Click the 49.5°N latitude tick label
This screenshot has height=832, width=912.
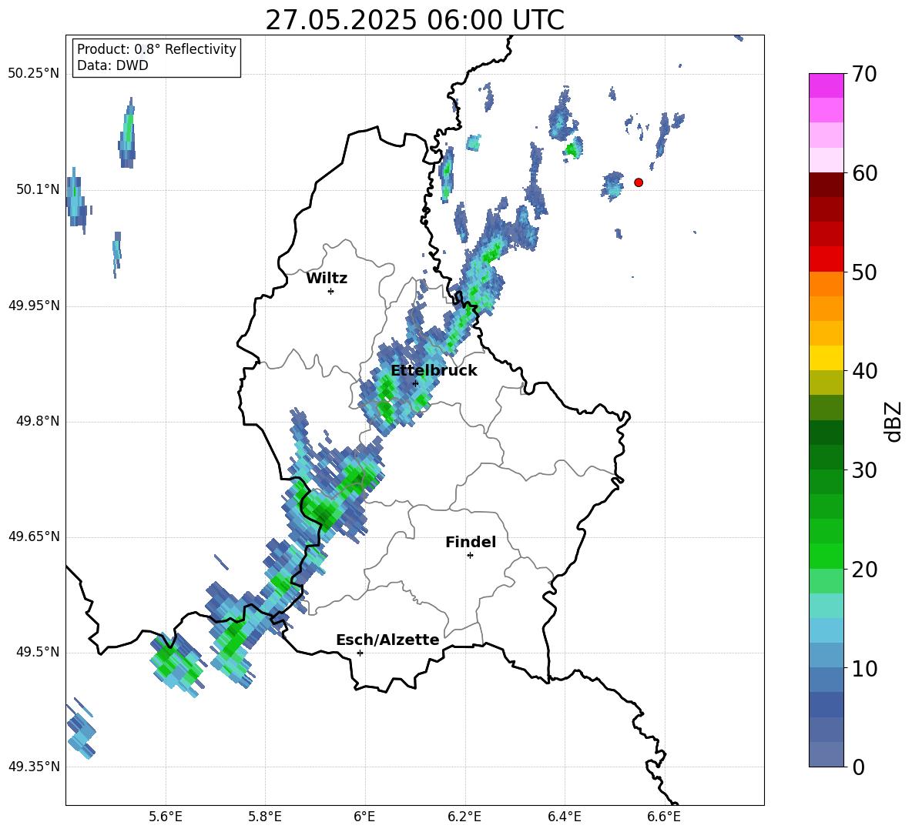(39, 652)
